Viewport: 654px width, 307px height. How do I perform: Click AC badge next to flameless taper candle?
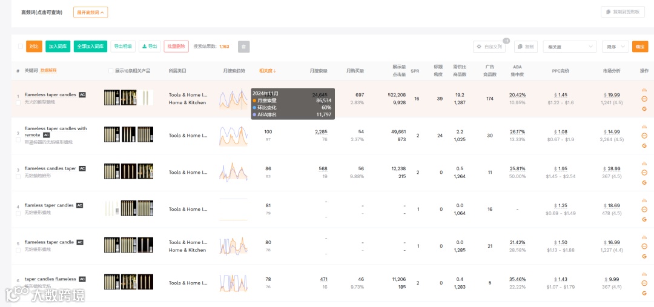(x=80, y=242)
